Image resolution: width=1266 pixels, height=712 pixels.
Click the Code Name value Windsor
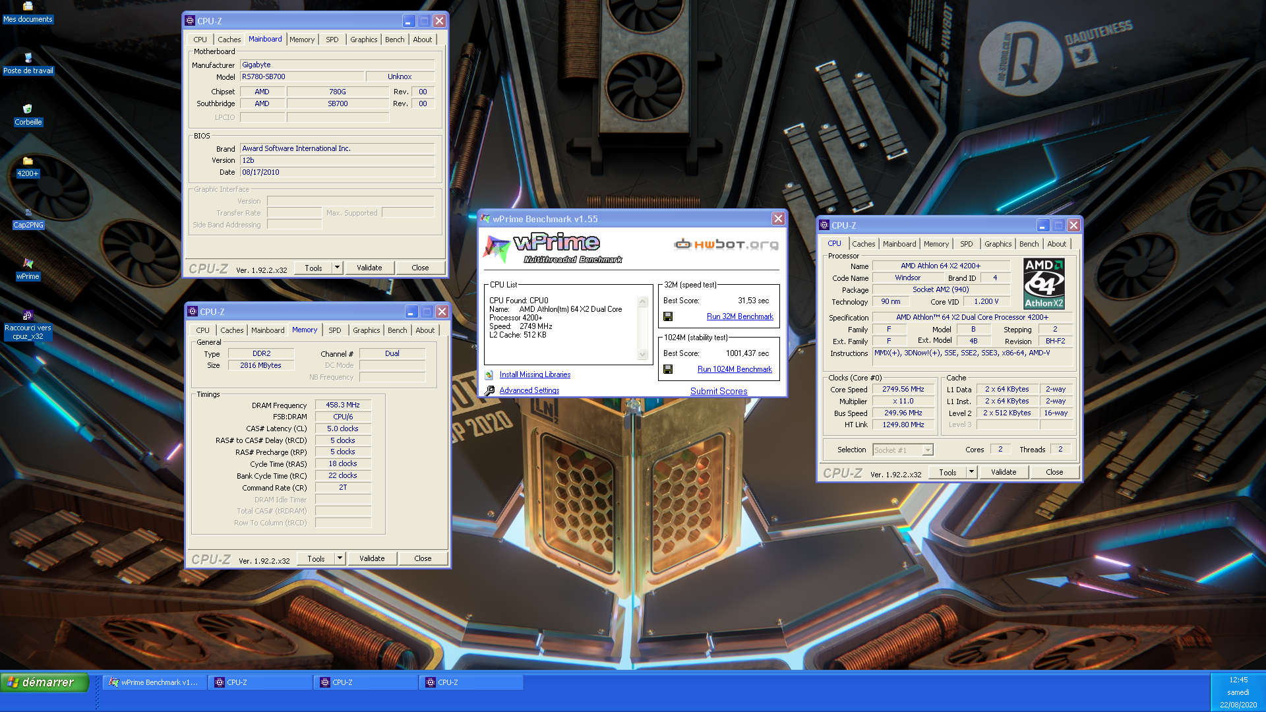[x=907, y=278]
